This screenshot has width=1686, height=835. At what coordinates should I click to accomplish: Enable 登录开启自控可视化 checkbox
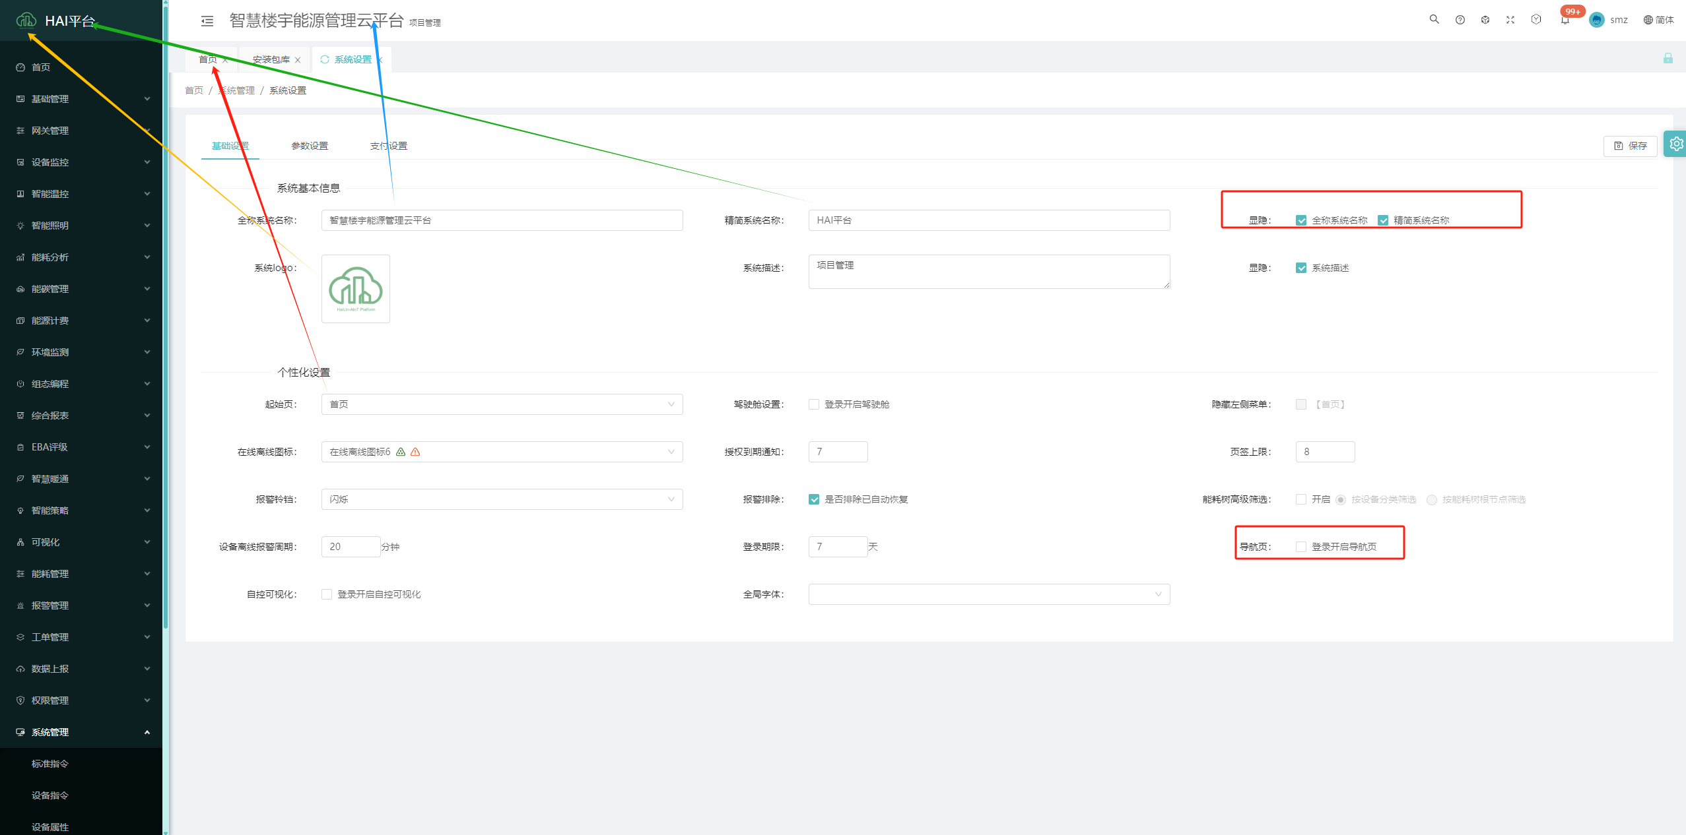(x=327, y=594)
